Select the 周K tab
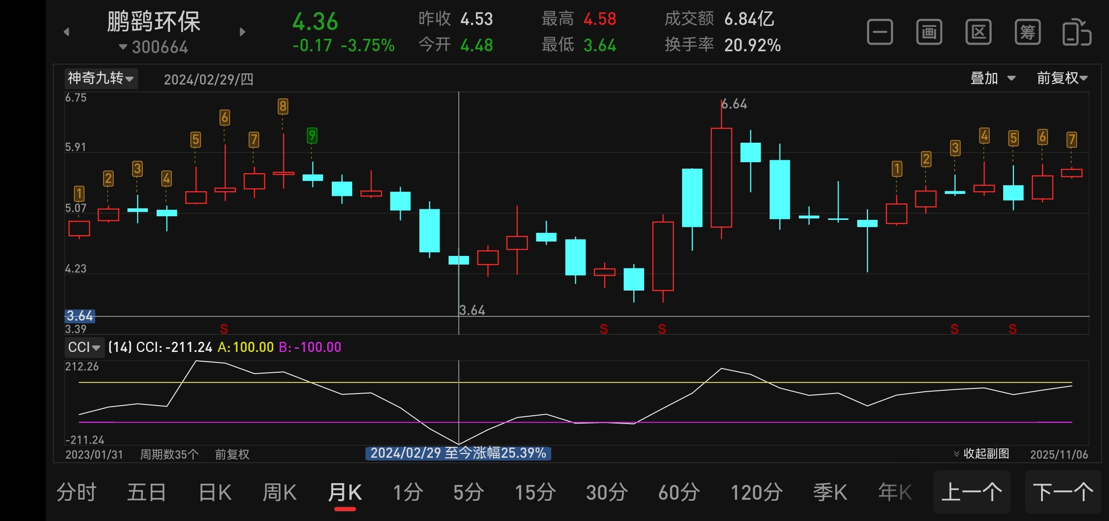Viewport: 1109px width, 521px height. tap(280, 492)
